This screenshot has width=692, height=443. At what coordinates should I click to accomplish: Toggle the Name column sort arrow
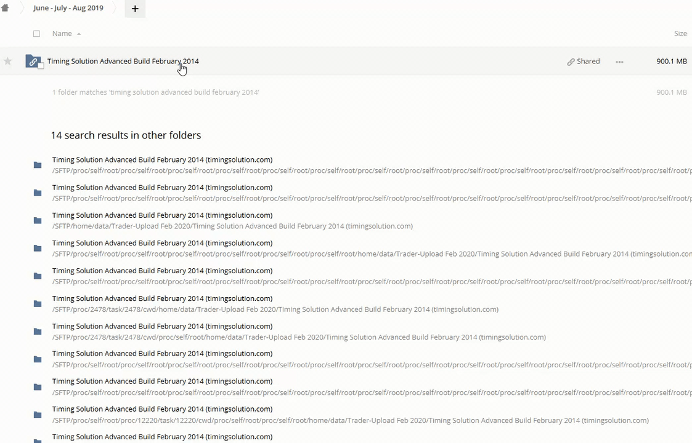(79, 34)
